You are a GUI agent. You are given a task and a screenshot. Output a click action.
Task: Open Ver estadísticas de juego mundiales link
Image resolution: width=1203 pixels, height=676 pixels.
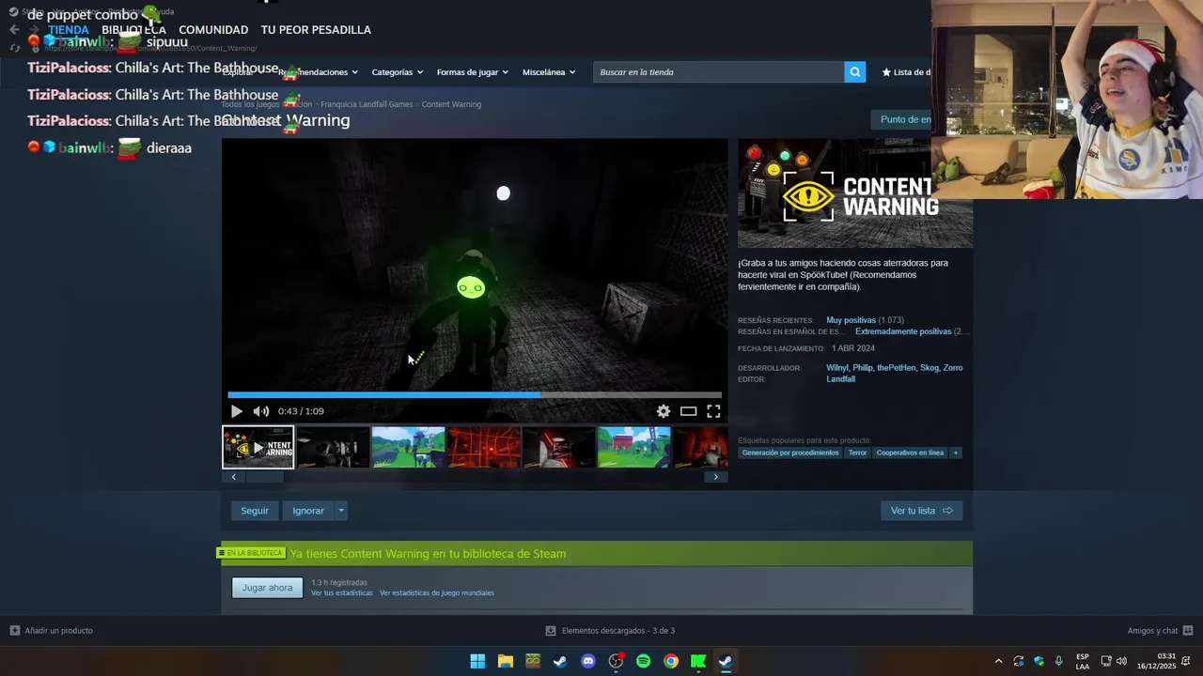tap(437, 593)
